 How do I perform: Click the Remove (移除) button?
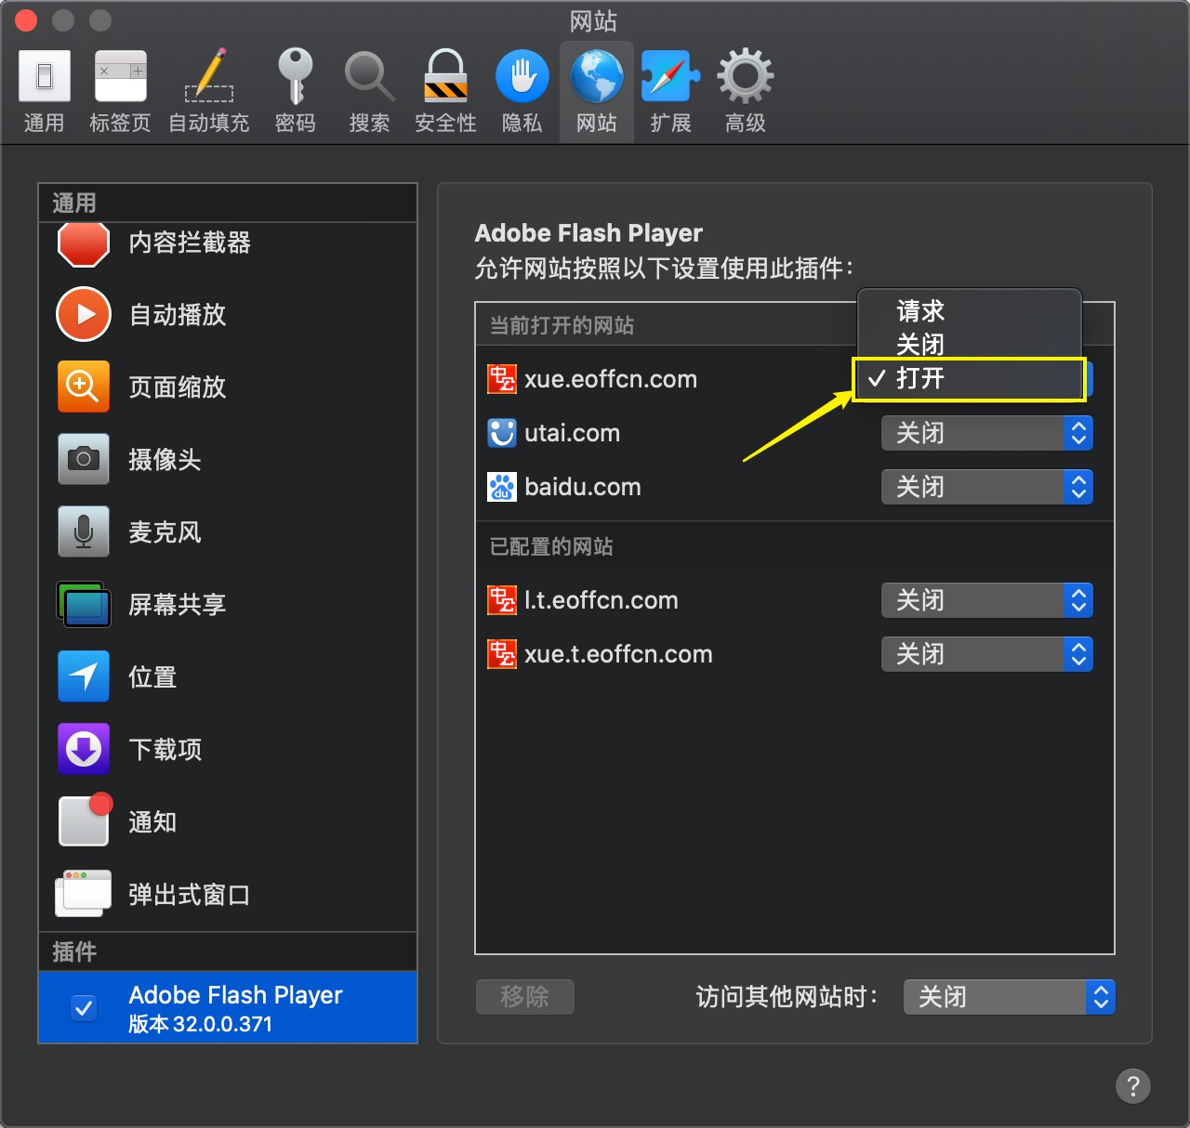[524, 997]
